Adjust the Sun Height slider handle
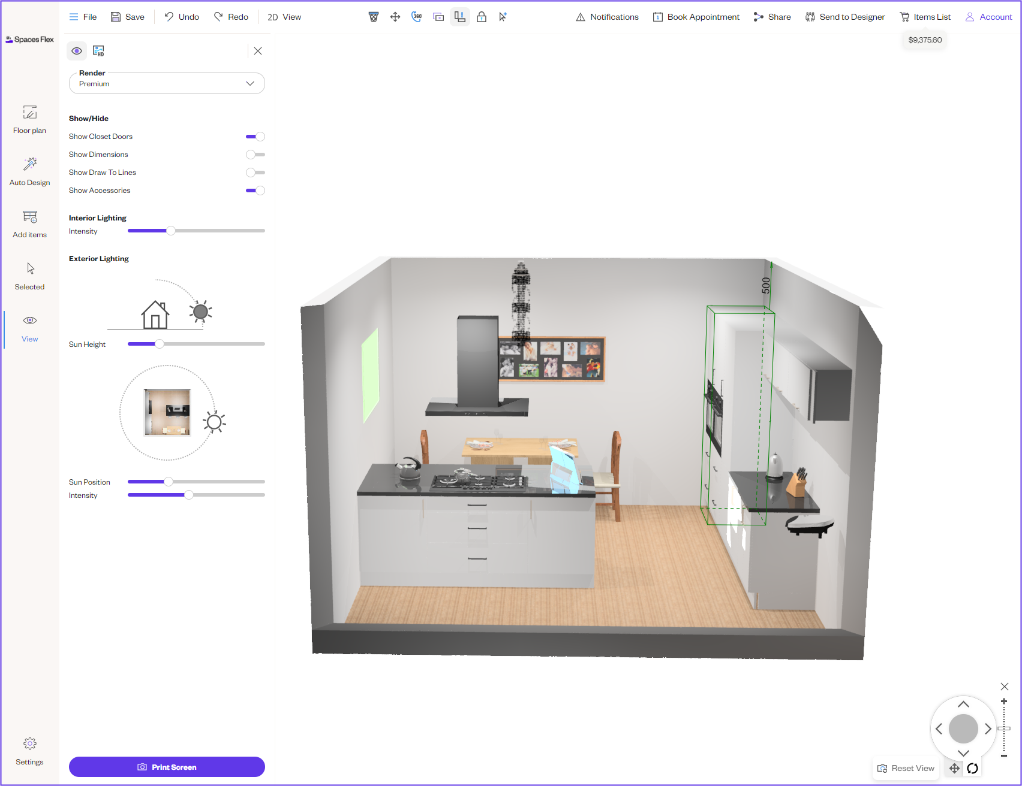This screenshot has height=786, width=1022. click(x=160, y=344)
